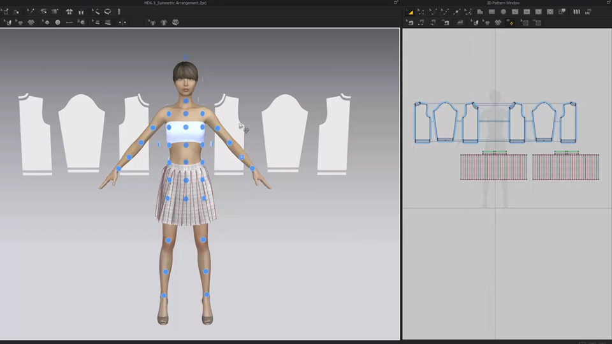Click the vertical bar icon ending the 3D top row
This screenshot has width=612, height=344.
[119, 11]
